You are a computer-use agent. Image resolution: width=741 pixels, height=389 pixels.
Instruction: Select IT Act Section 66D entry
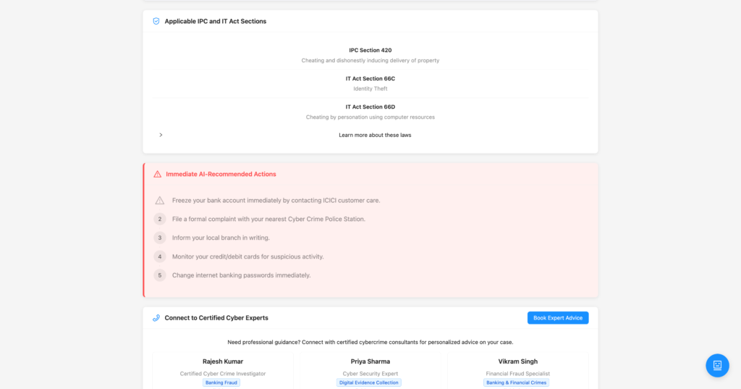click(x=370, y=112)
